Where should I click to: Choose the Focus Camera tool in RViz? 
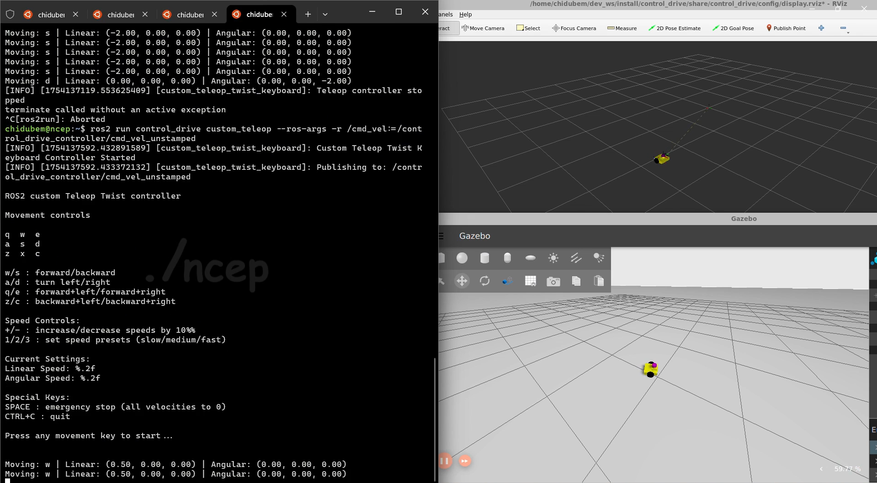574,28
